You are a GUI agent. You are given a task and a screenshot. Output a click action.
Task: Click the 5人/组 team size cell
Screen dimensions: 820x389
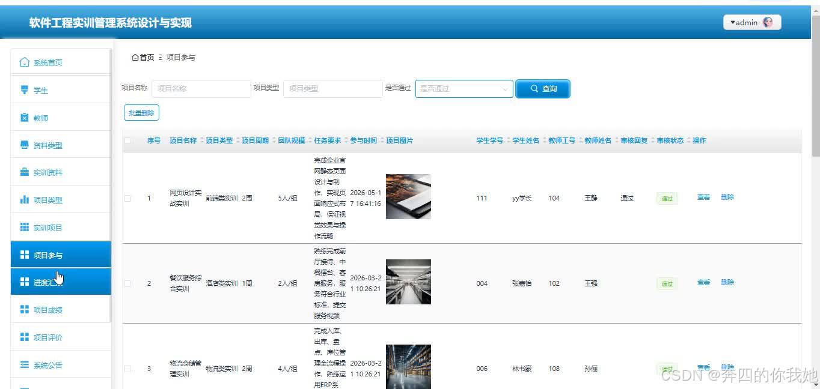(x=287, y=198)
